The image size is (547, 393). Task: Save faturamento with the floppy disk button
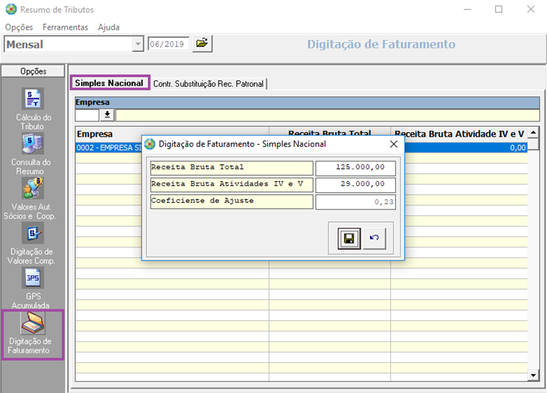(349, 239)
